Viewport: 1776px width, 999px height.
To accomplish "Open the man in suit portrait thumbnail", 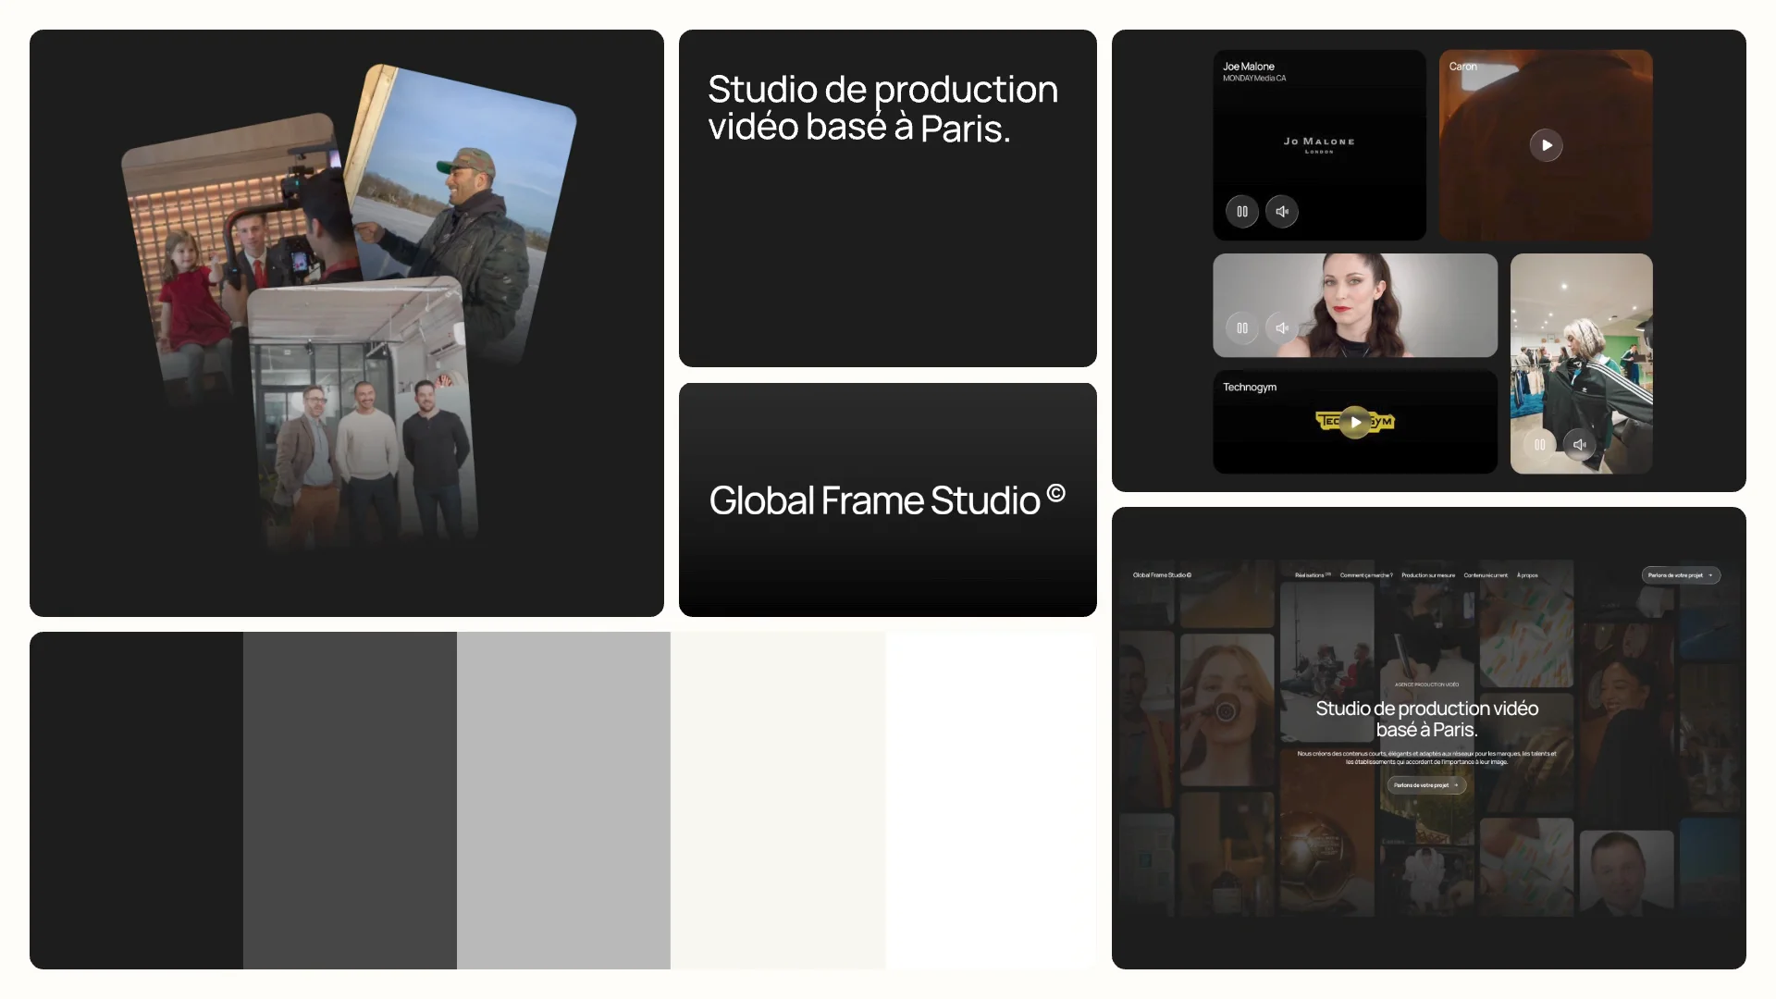I will pyautogui.click(x=1626, y=873).
